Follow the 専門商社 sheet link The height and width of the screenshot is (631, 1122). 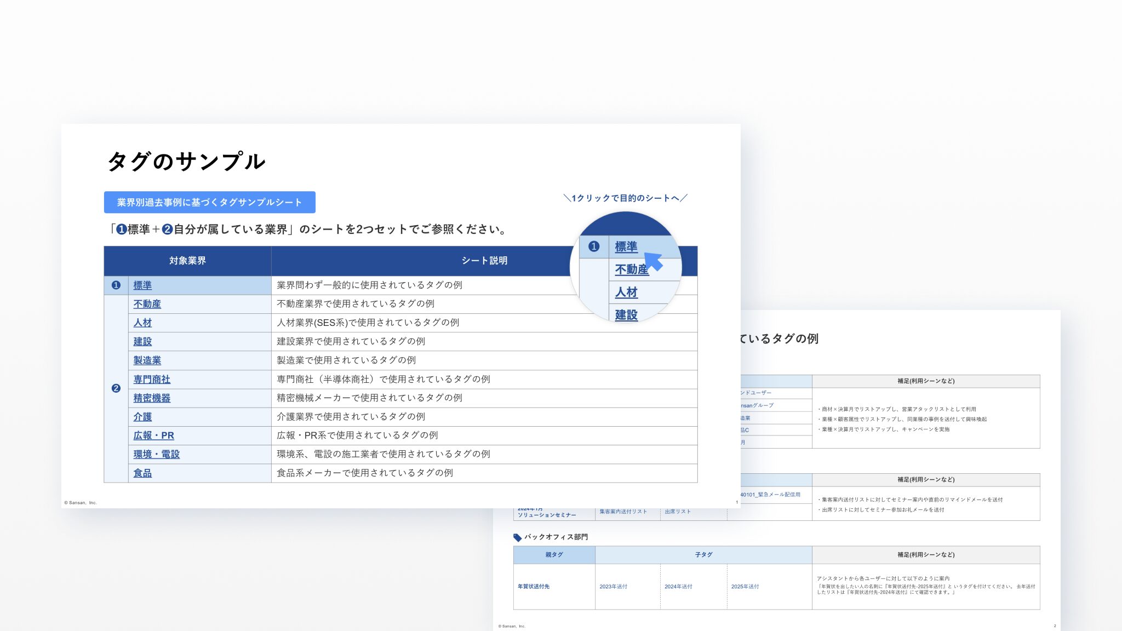(x=152, y=379)
